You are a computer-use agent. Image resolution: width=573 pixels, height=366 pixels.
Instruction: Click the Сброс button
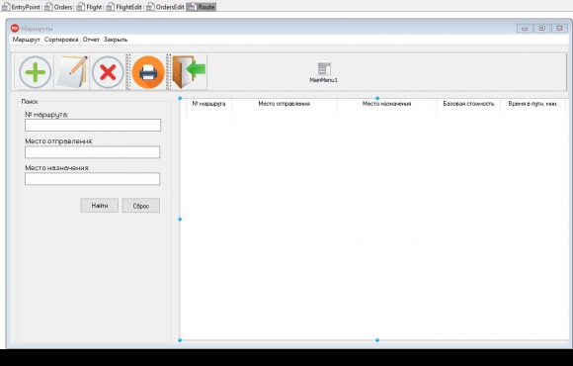[x=141, y=206]
